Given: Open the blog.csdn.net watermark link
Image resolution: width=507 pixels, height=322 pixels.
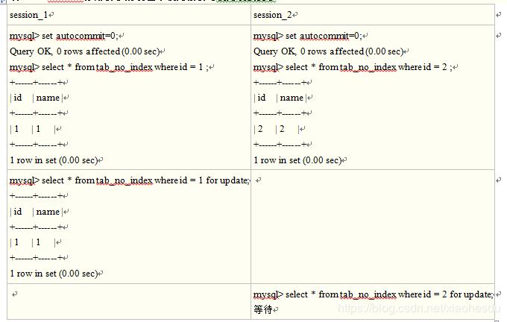Looking at the screenshot, I should click(x=420, y=308).
